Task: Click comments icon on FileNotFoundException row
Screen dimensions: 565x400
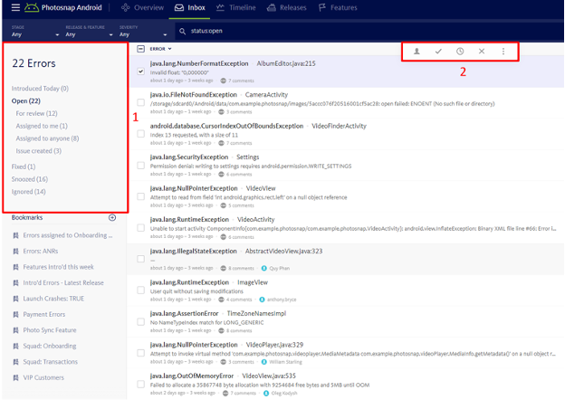Action: point(221,112)
